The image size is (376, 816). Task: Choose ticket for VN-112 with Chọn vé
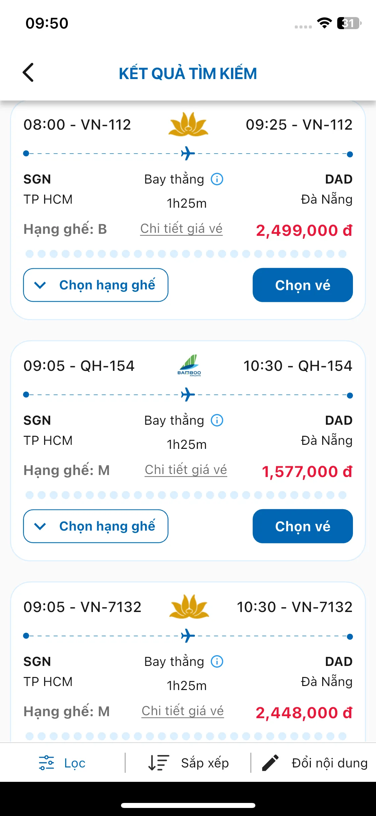pyautogui.click(x=303, y=285)
